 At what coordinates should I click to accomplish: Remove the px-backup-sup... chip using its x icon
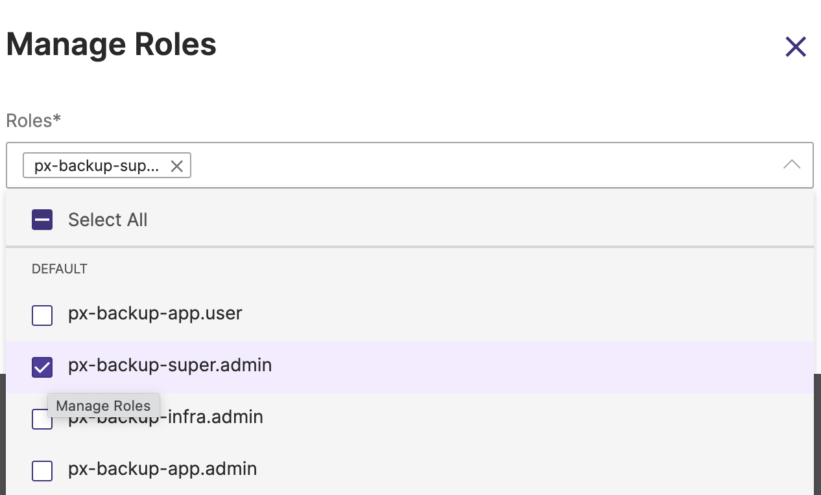pos(176,166)
